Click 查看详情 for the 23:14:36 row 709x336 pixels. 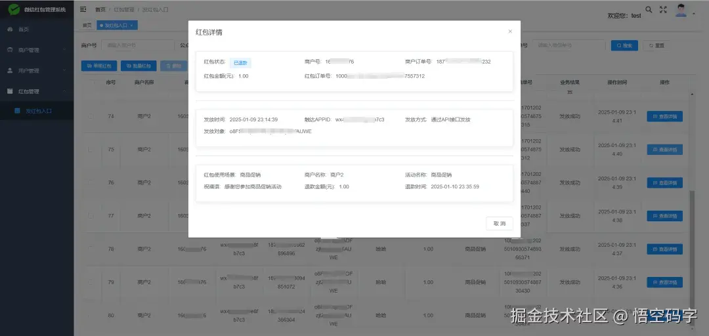(x=664, y=282)
